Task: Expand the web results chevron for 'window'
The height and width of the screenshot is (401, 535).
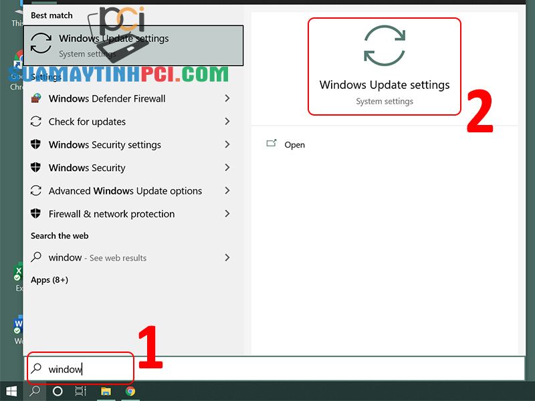Action: coord(227,257)
